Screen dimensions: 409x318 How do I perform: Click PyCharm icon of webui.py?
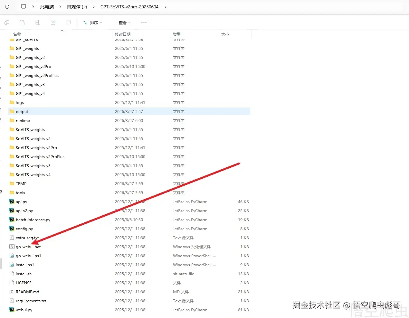(12, 310)
